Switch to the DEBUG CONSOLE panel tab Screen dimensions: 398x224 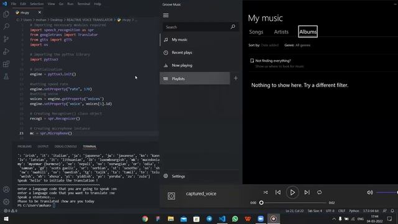click(x=66, y=147)
